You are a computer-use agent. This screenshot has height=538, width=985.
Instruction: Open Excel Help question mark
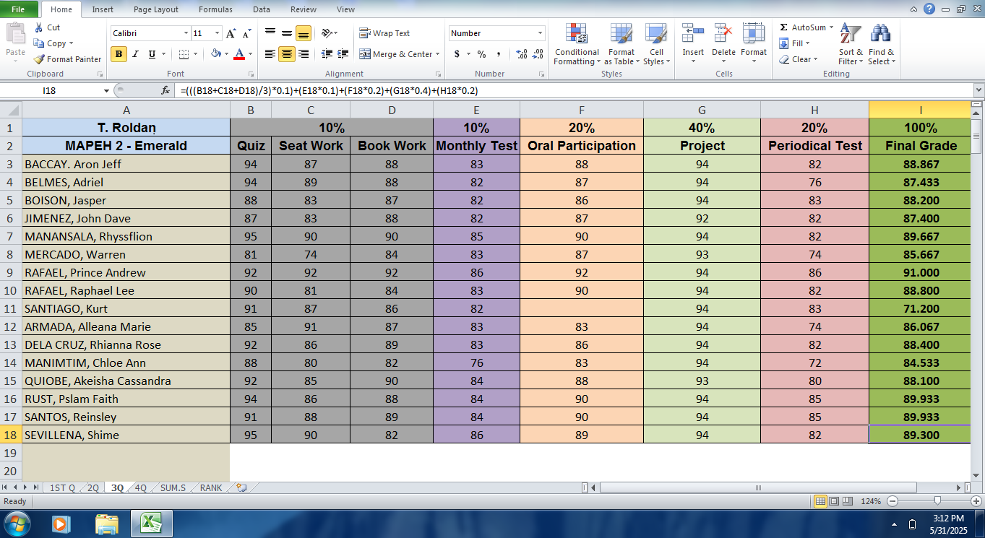[x=929, y=9]
